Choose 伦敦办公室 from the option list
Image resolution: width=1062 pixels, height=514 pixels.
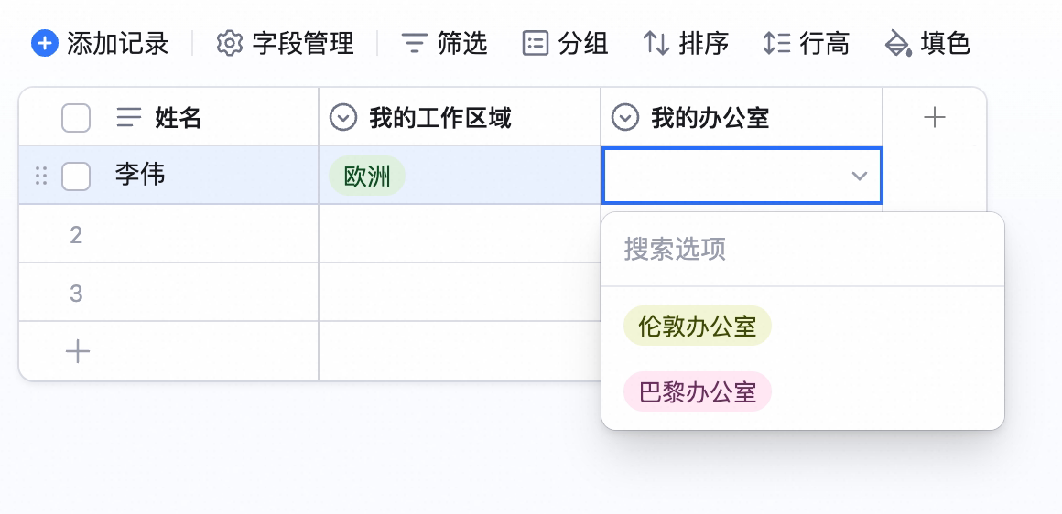[x=698, y=326]
